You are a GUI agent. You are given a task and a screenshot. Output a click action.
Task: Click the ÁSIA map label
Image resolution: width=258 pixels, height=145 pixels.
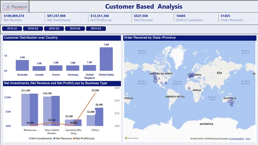(219, 73)
